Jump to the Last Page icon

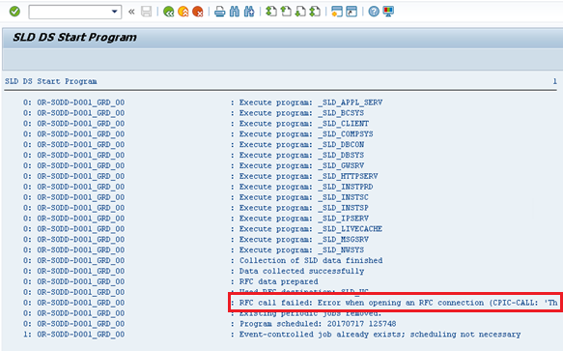315,12
